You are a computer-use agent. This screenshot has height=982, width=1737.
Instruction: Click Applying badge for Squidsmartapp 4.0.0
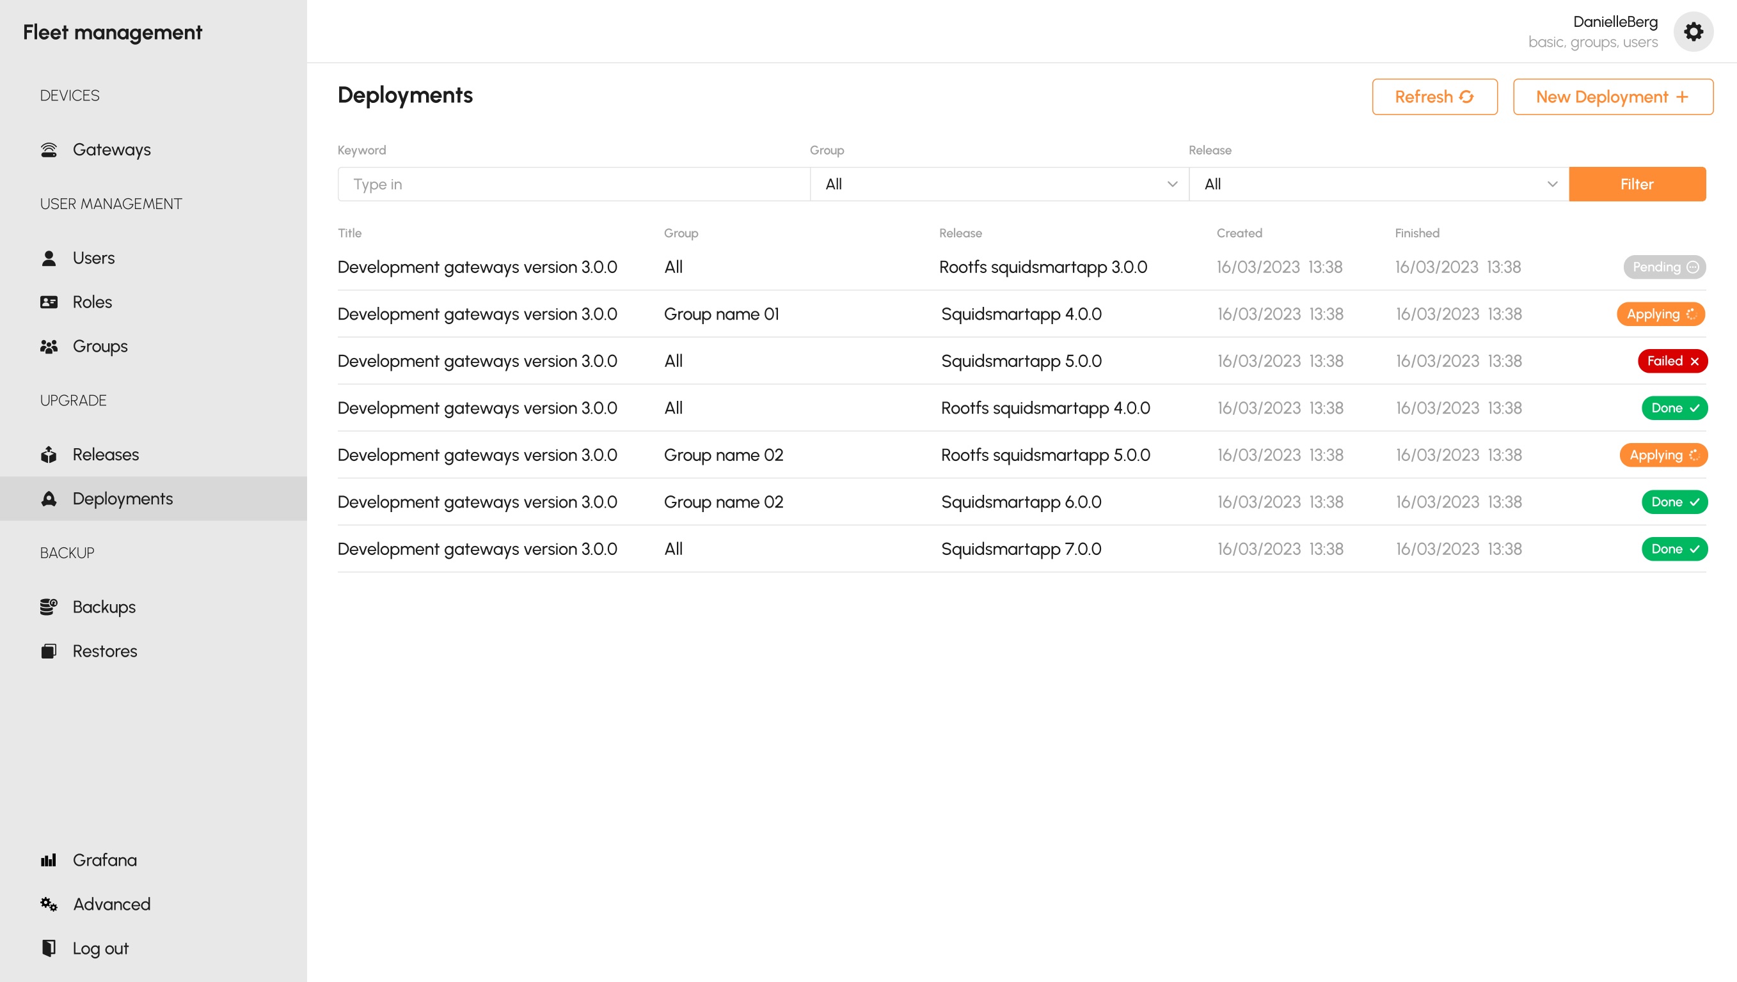1661,315
